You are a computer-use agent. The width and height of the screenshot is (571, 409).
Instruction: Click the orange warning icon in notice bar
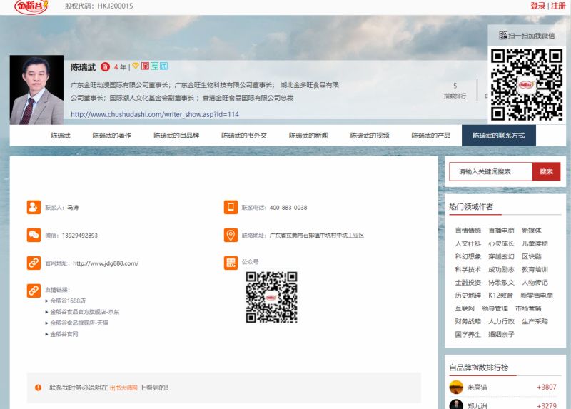click(38, 388)
